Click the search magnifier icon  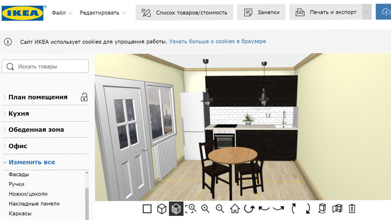(x=10, y=66)
